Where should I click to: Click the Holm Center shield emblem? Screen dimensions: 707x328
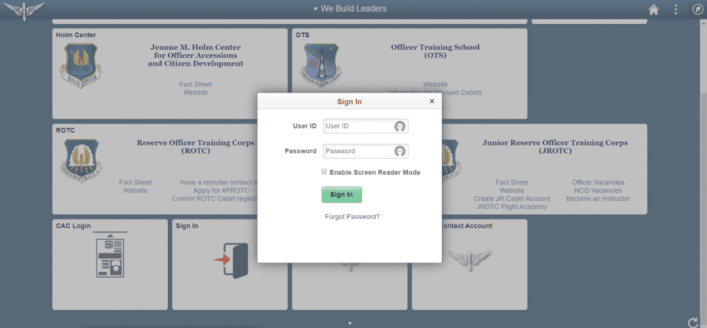point(81,66)
